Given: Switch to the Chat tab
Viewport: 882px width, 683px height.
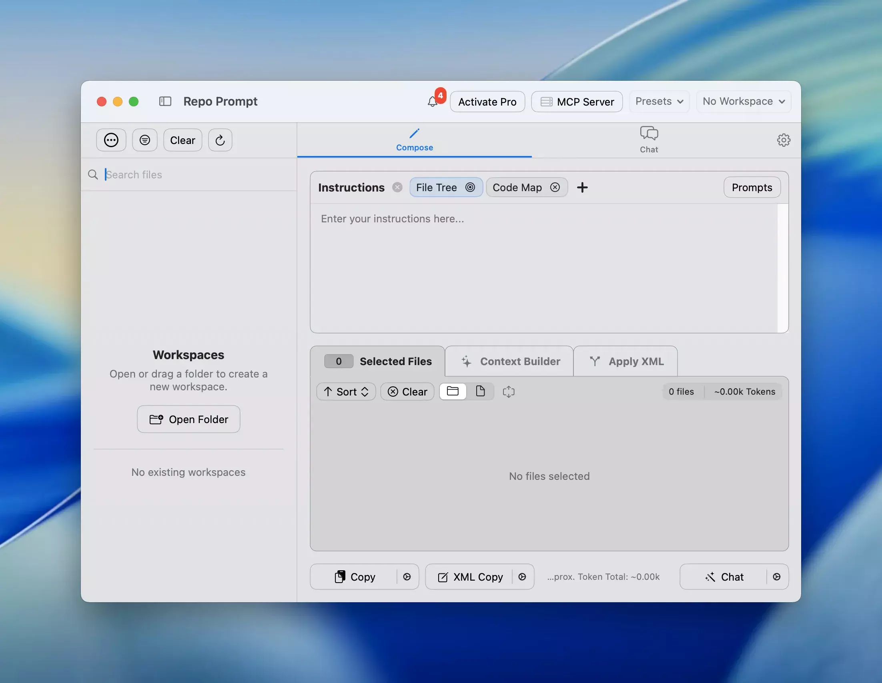Looking at the screenshot, I should click(649, 140).
